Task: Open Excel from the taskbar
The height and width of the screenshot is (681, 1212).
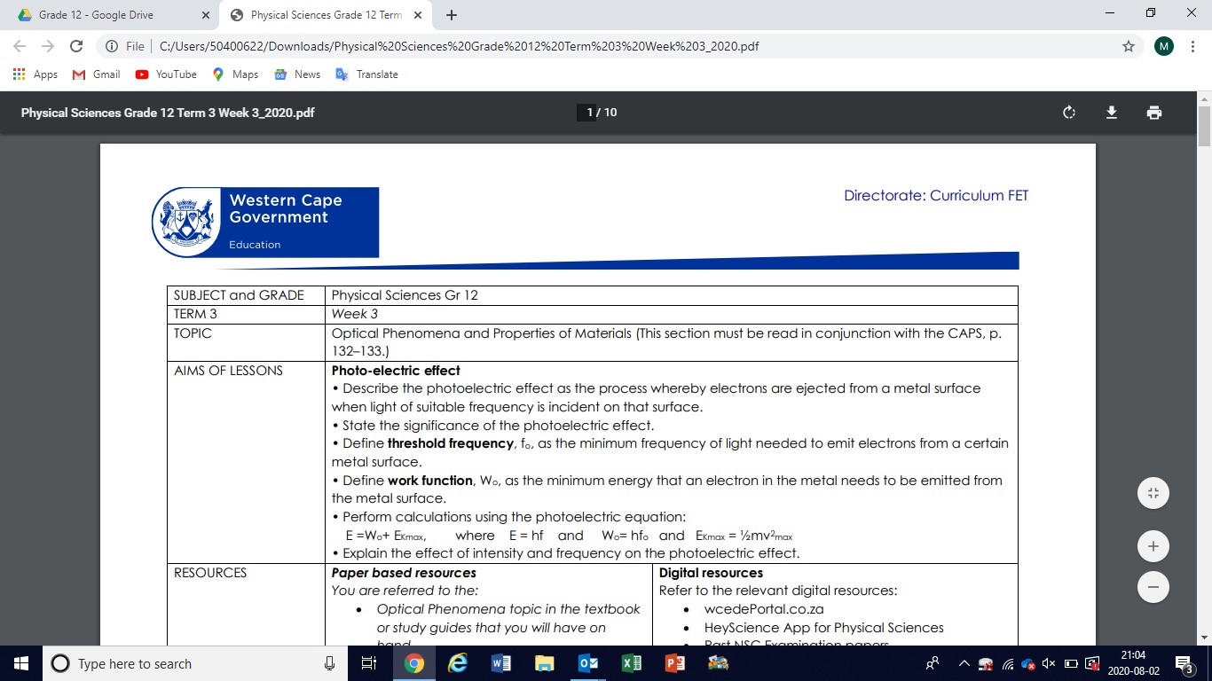Action: point(631,663)
